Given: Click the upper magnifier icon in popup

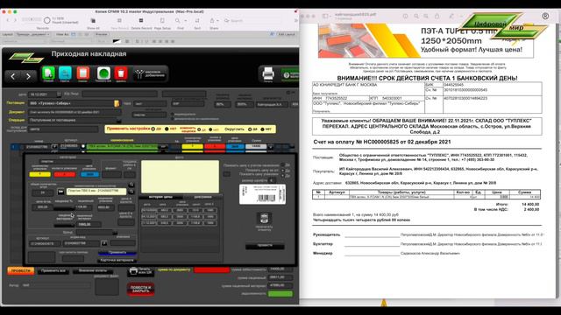Looking at the screenshot, I should 131,185.
